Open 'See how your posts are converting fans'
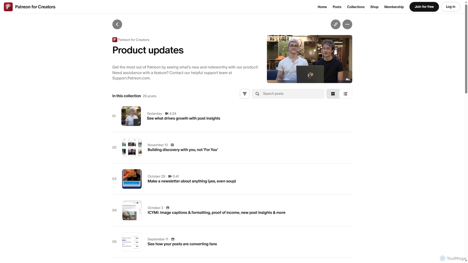Image resolution: width=468 pixels, height=263 pixels. 182,244
